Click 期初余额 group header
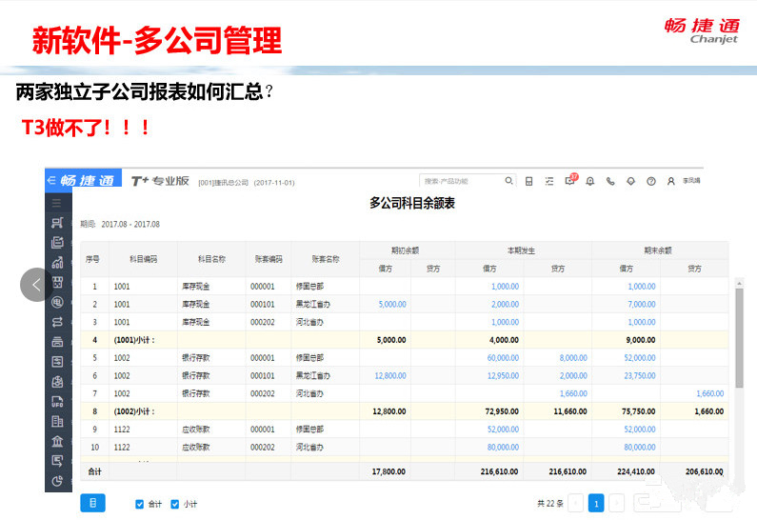757x520 pixels. (x=405, y=250)
